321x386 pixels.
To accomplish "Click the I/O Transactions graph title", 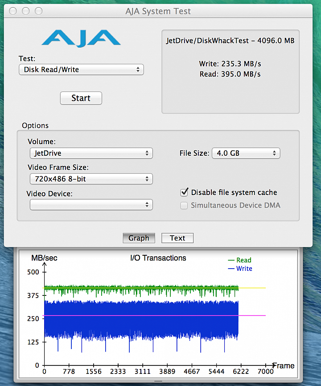I will pos(158,258).
